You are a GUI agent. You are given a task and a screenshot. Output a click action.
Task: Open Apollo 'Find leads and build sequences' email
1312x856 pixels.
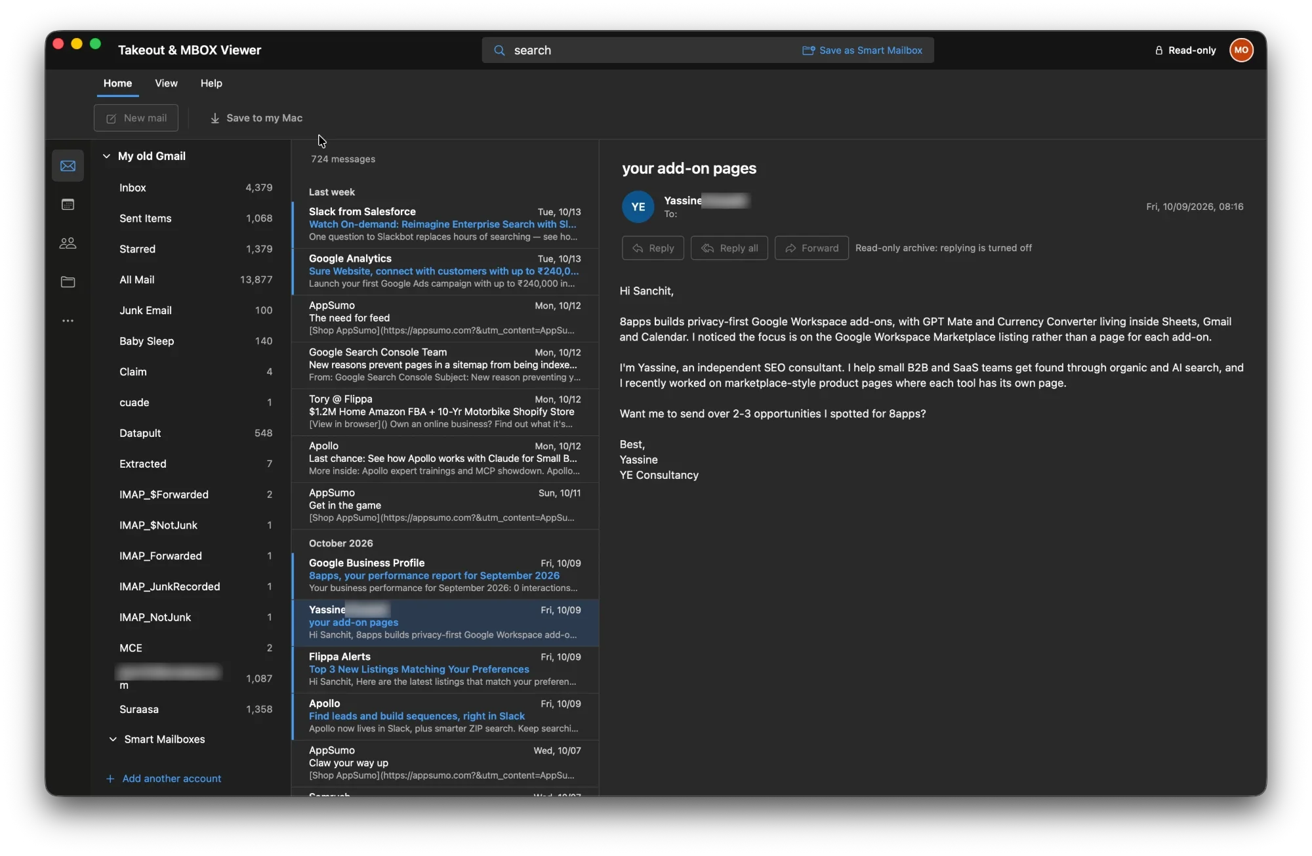(x=445, y=716)
